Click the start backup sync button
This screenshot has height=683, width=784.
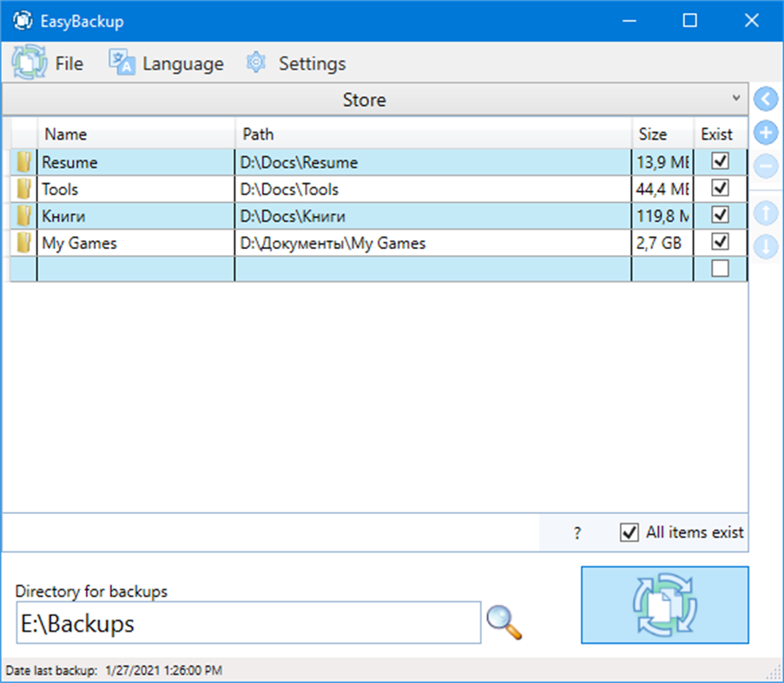664,605
